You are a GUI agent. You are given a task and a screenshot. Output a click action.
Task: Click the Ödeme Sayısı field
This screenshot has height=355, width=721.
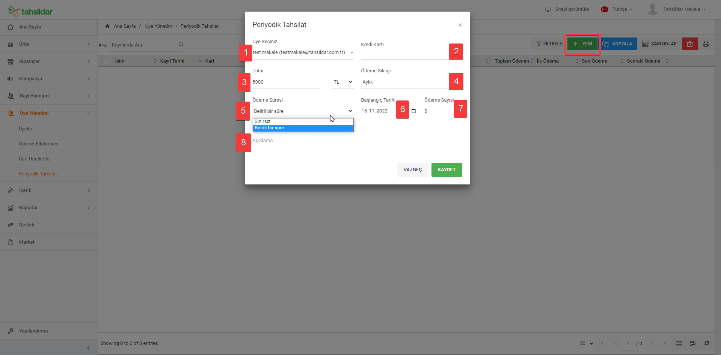pyautogui.click(x=439, y=111)
